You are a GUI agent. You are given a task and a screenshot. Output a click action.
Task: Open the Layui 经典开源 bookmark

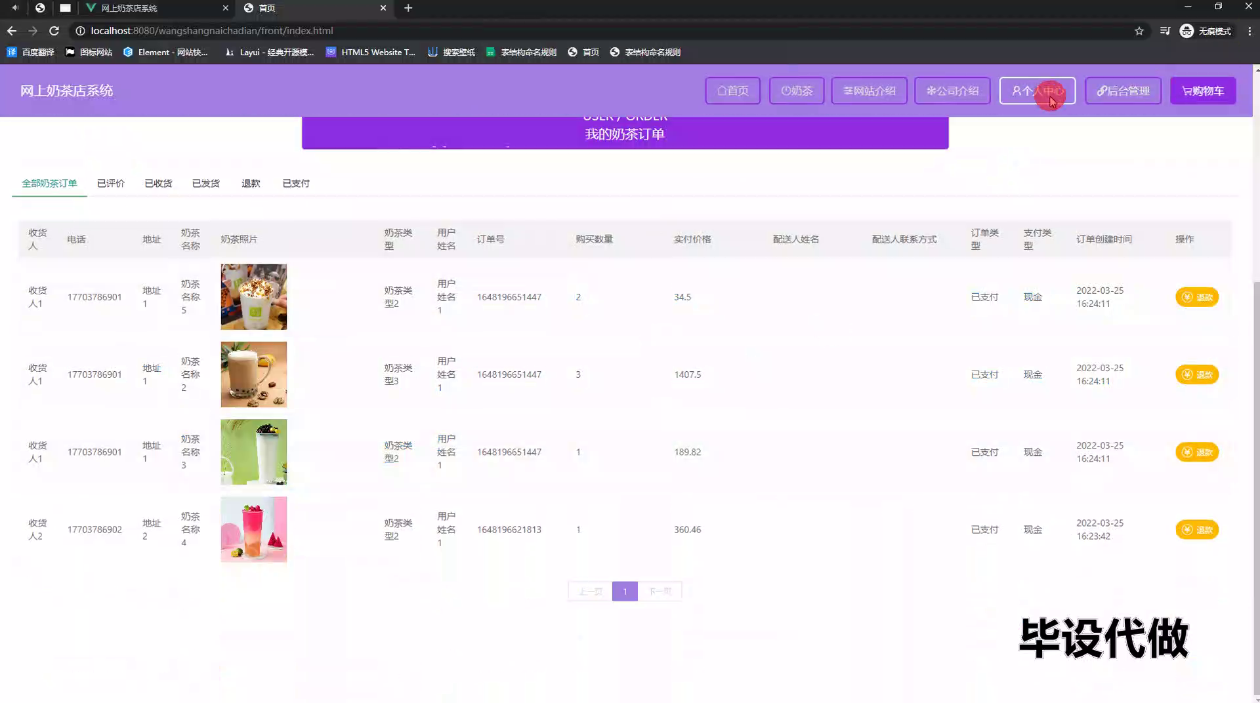click(270, 52)
